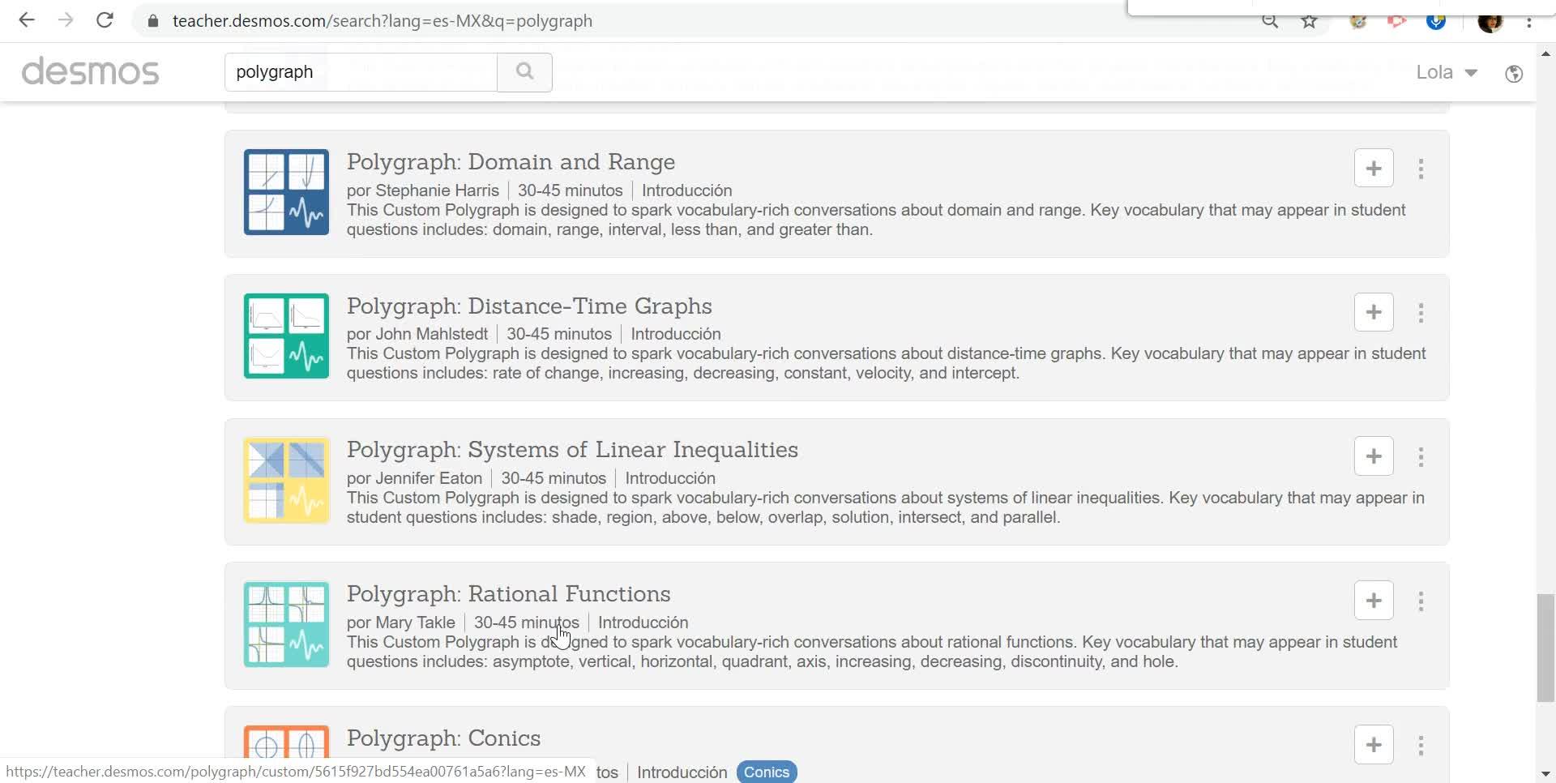1556x783 pixels.
Task: Add Polygraph: Conics with plus button
Action: 1374,745
